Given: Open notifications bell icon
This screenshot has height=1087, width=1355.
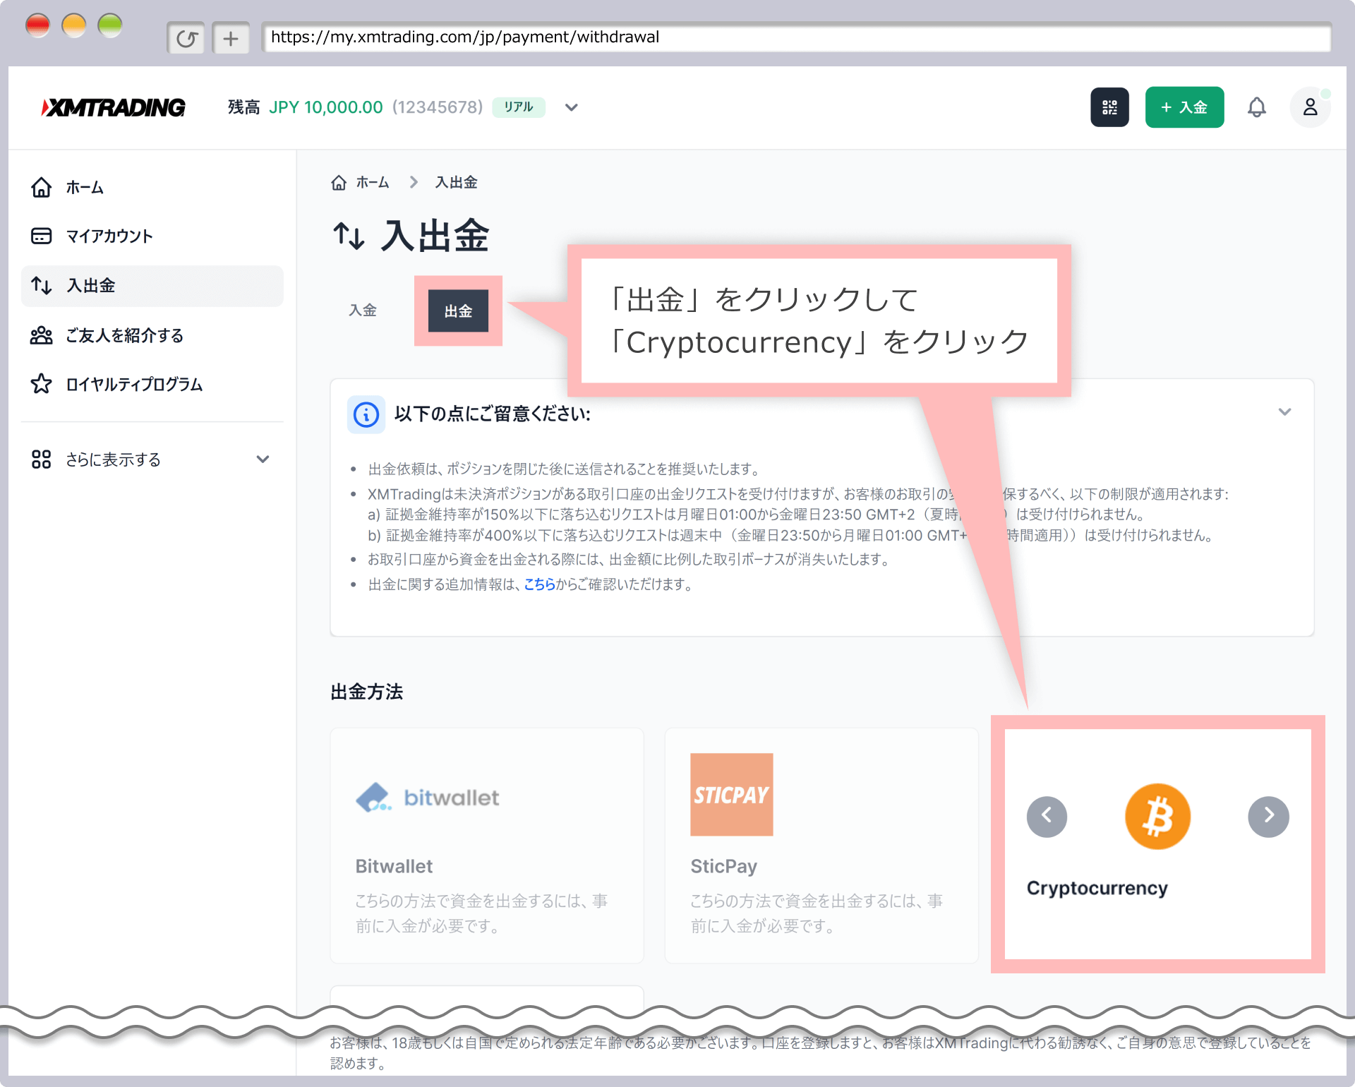Looking at the screenshot, I should pyautogui.click(x=1257, y=107).
